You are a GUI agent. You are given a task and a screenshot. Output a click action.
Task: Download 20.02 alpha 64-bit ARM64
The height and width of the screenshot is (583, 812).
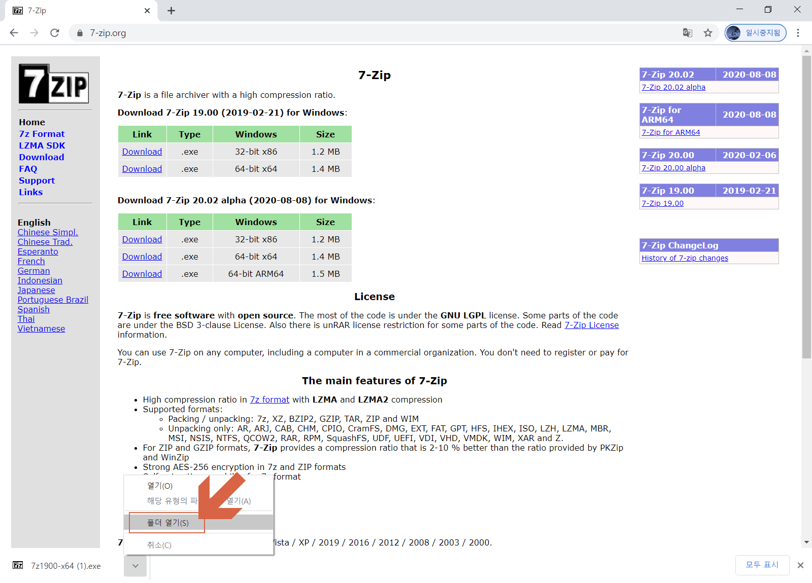142,274
